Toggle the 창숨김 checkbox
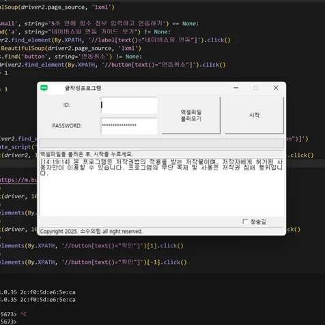This screenshot has height=325, width=325. pyautogui.click(x=245, y=221)
